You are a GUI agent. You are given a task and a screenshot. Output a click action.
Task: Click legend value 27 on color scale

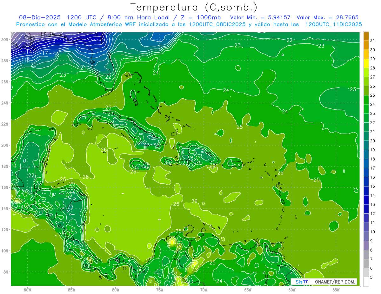click(x=373, y=77)
